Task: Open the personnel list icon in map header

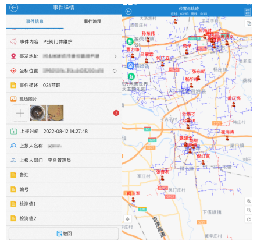Action: click(x=248, y=12)
